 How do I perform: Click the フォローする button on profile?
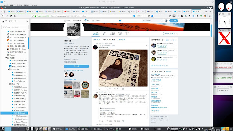click(169, 33)
